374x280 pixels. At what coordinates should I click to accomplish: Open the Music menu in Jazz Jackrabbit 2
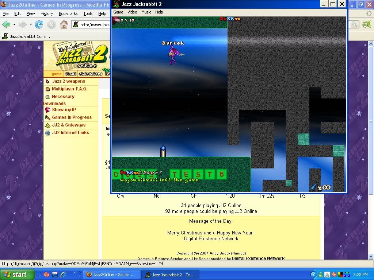pyautogui.click(x=146, y=12)
